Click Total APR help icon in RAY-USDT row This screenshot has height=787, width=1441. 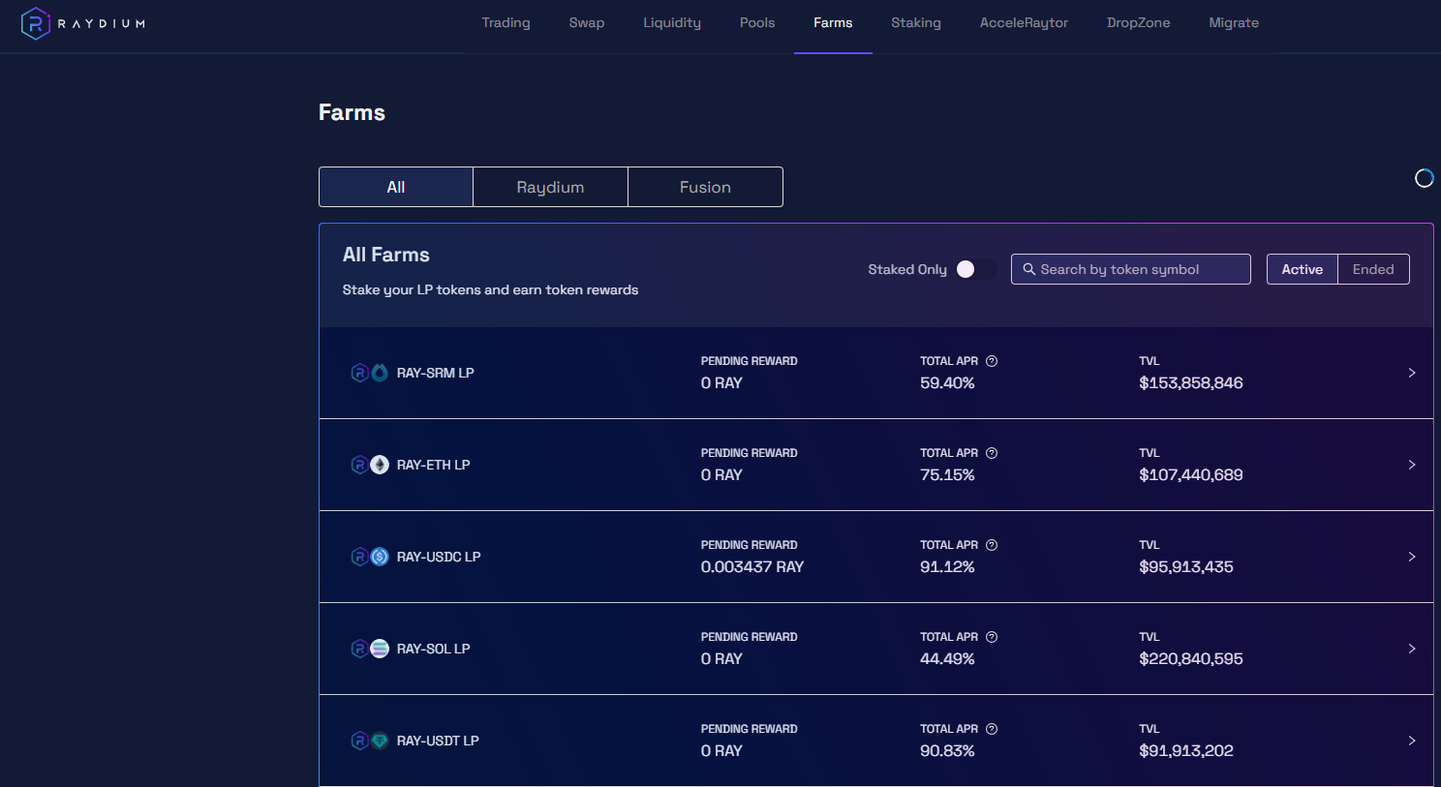click(x=992, y=729)
